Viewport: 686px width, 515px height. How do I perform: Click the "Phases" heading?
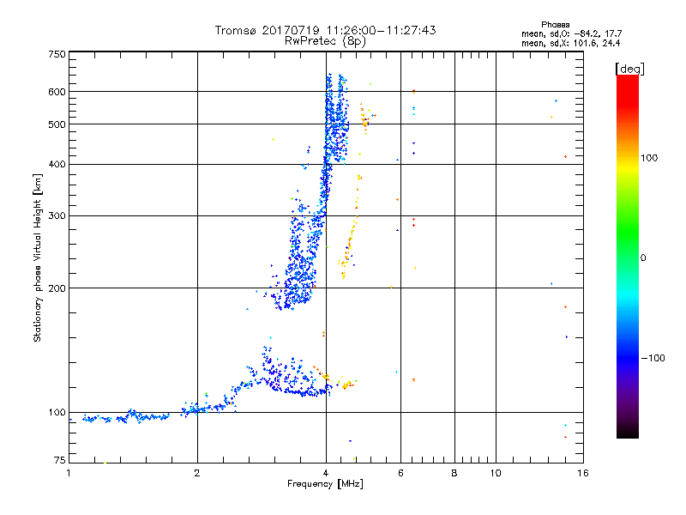click(x=555, y=25)
